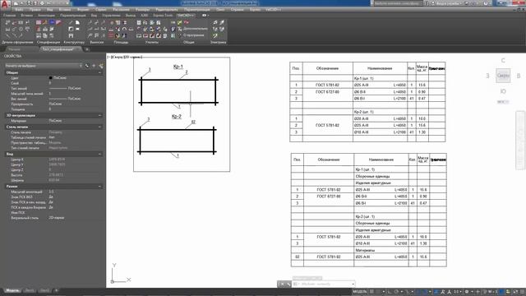This screenshot has width=526, height=296.
Task: Click the С compass letter on ViewCube
Action: pyautogui.click(x=503, y=60)
